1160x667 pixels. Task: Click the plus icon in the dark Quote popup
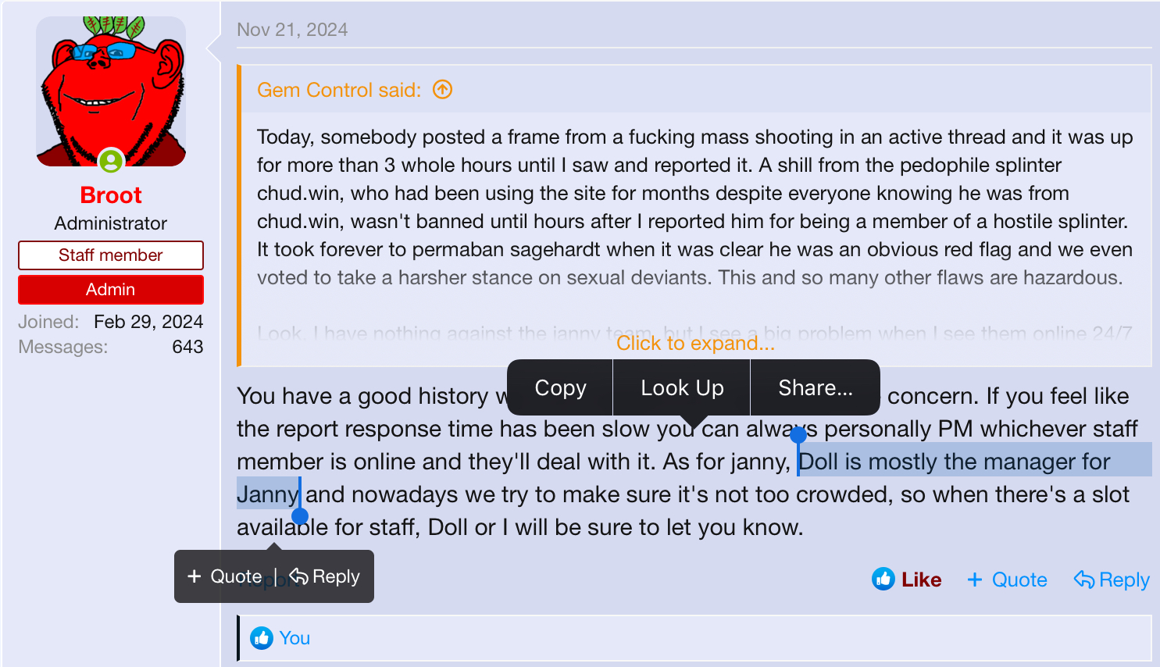point(195,576)
